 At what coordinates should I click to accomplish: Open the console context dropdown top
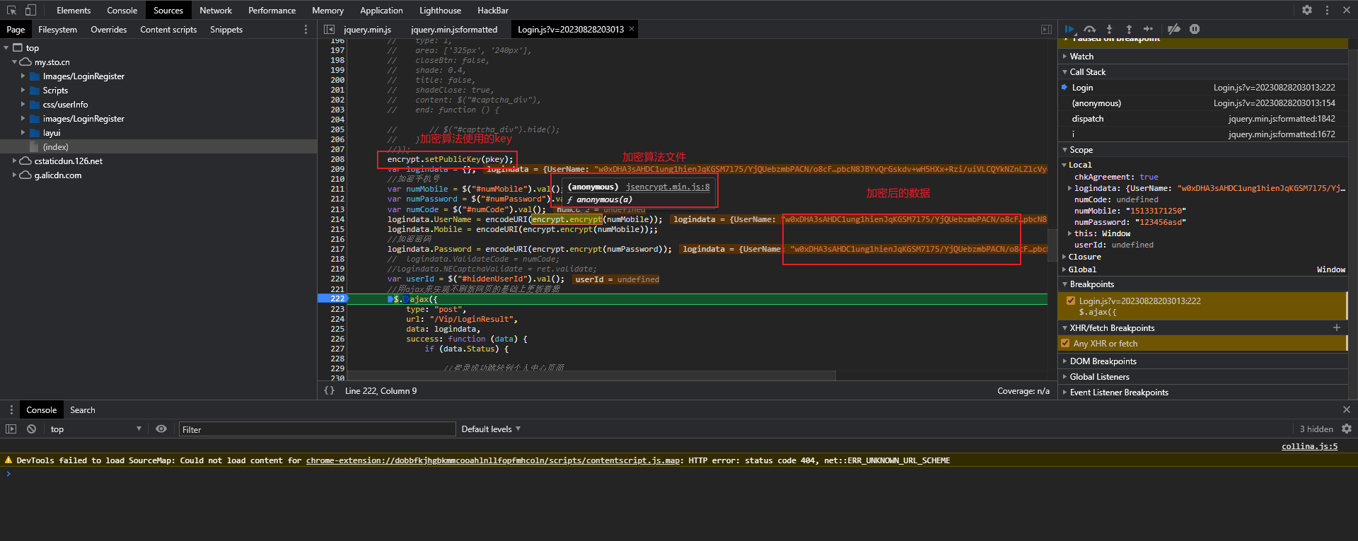point(95,429)
